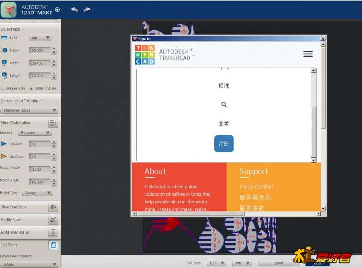
Task: Click the blue 1st Axis arrow icon
Action: tap(4, 144)
